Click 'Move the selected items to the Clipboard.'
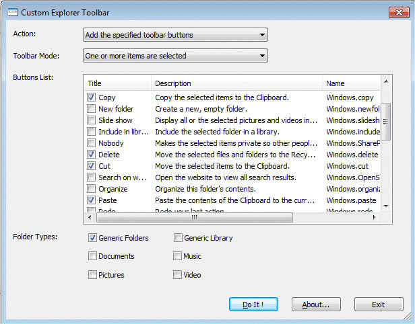The height and width of the screenshot is (324, 415). click(x=222, y=166)
